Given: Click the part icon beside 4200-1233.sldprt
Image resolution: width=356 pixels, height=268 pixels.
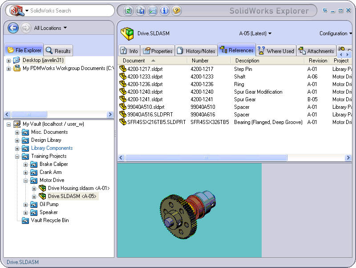Looking at the screenshot, I should (123, 77).
